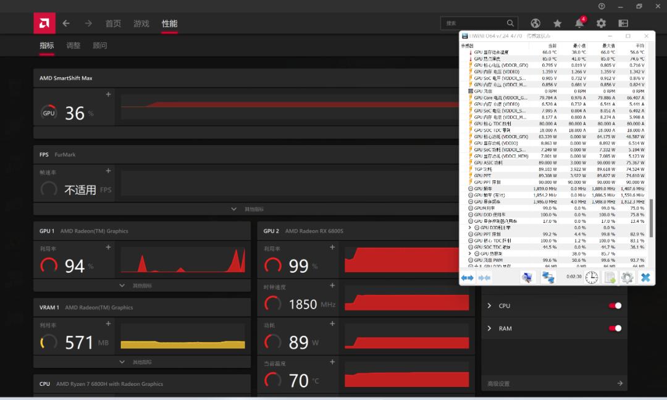Switch to the 性能 (Performance) tab
This screenshot has height=400, width=667.
tap(169, 23)
